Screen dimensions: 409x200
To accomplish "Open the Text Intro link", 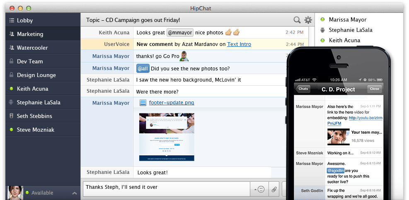I will 239,44.
